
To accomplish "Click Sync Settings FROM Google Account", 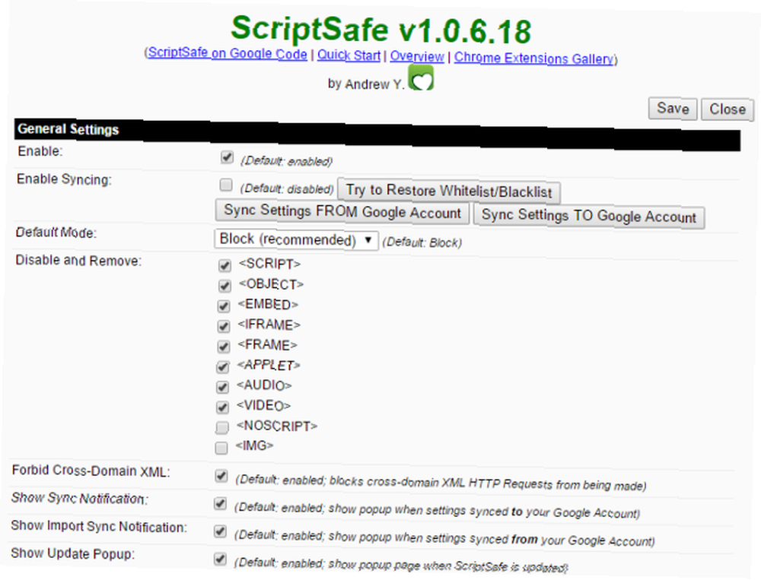I will (342, 211).
